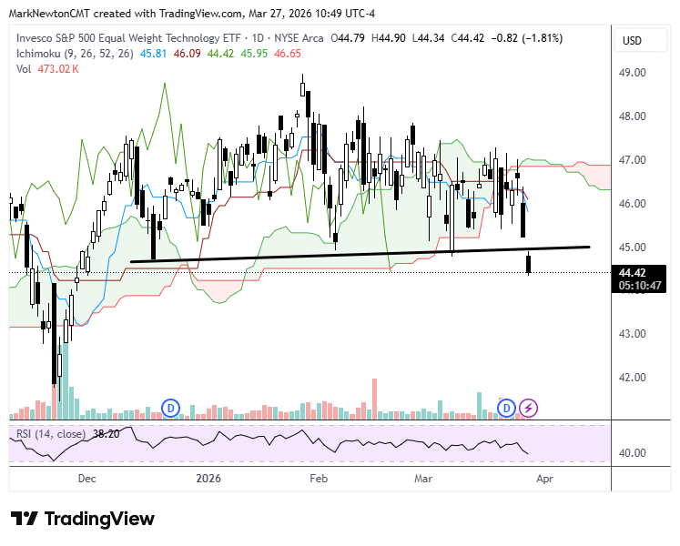Select the Vol indicator legend
Image resolution: width=680 pixels, height=546 pixels.
point(24,69)
